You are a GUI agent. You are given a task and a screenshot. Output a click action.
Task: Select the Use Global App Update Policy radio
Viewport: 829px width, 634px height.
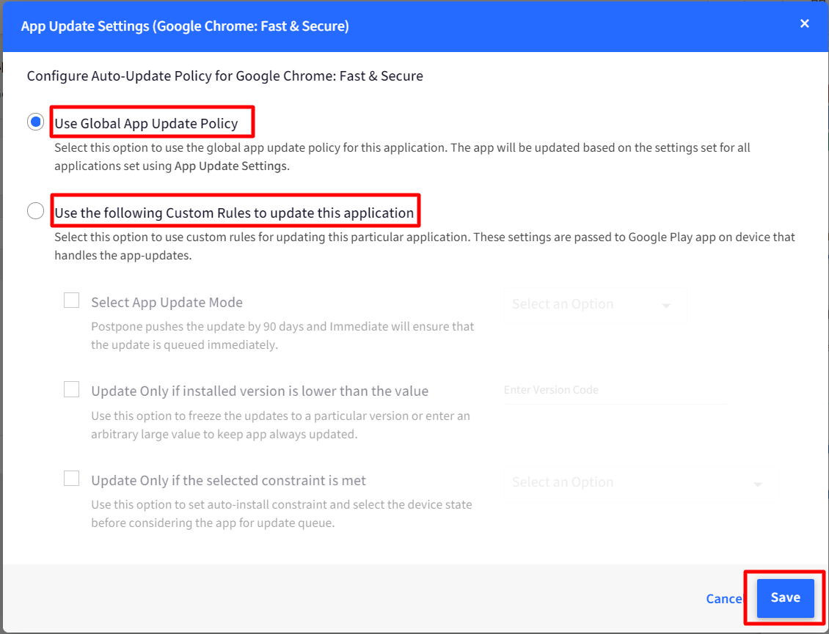coord(35,122)
